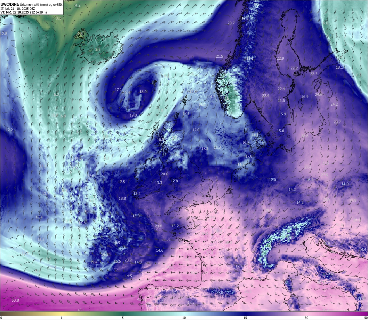Image resolution: width=368 pixels, height=320 pixels.
Task: Click the map value '50.8'
Action: pyautogui.click(x=15, y=300)
